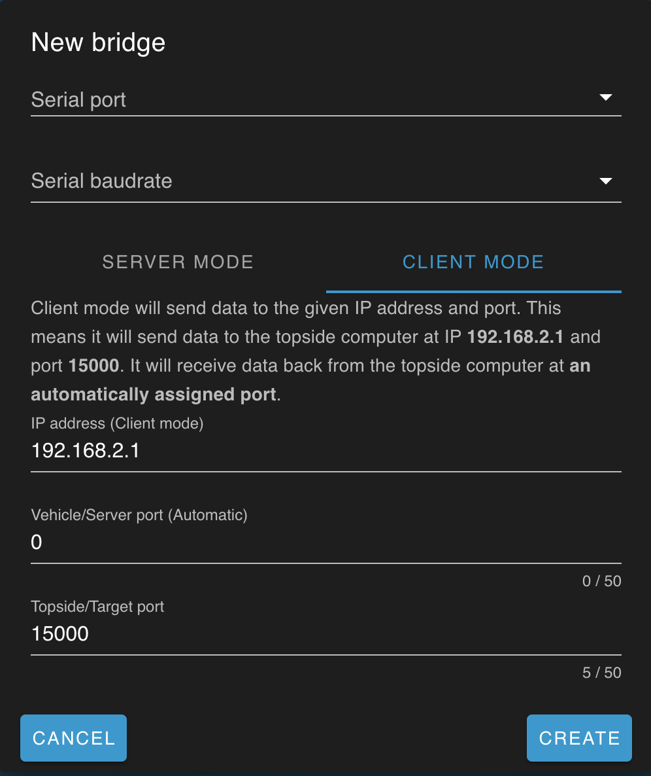This screenshot has width=651, height=776.
Task: Click the New bridge dialog title
Action: click(99, 43)
